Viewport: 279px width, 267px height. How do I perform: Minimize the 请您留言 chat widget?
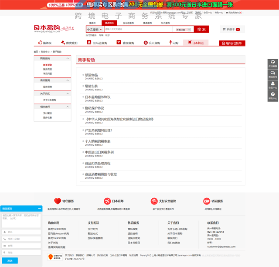click(40, 209)
